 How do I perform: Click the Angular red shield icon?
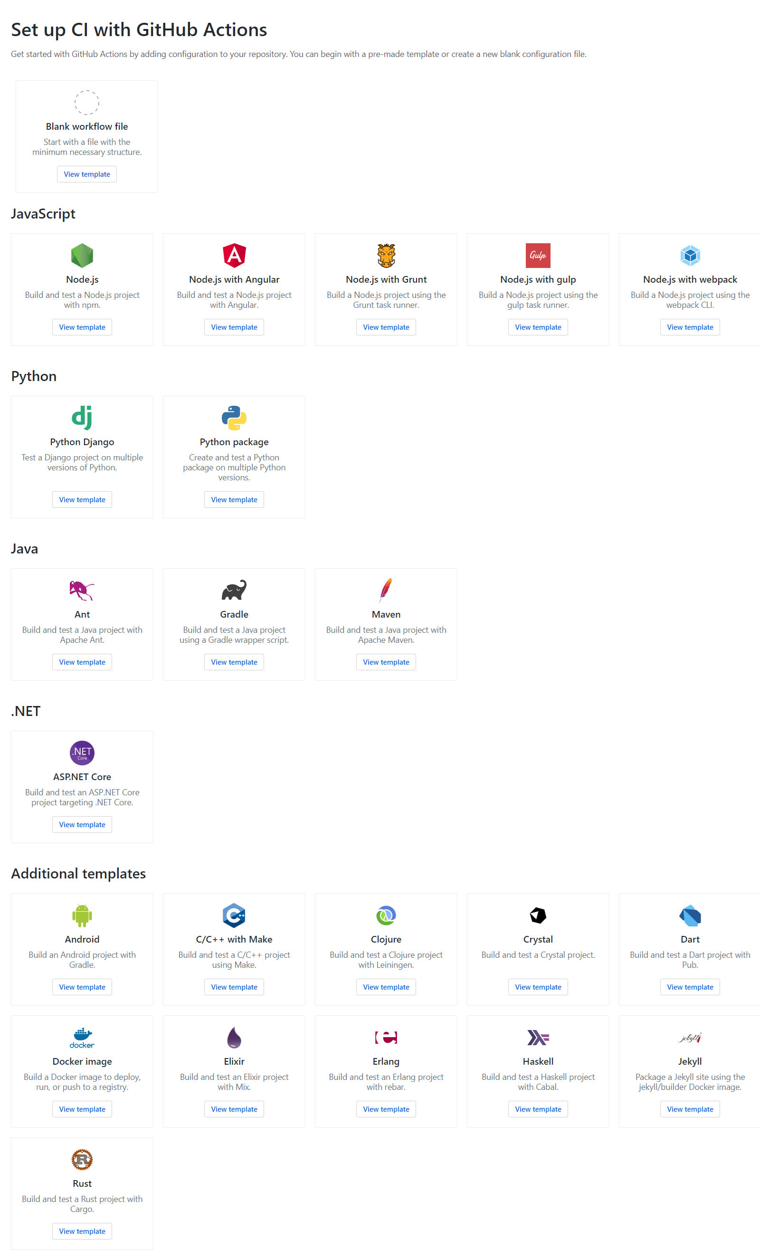(x=235, y=256)
